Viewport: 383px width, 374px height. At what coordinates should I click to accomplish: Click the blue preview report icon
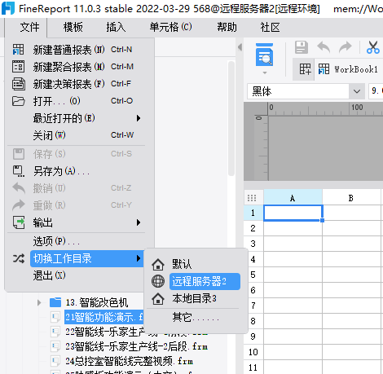point(264,55)
